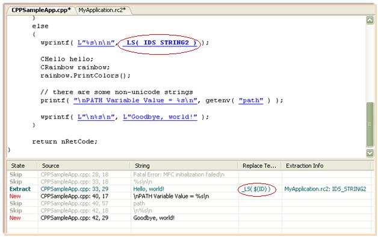Click the "path" string cell in the list

click(139, 203)
